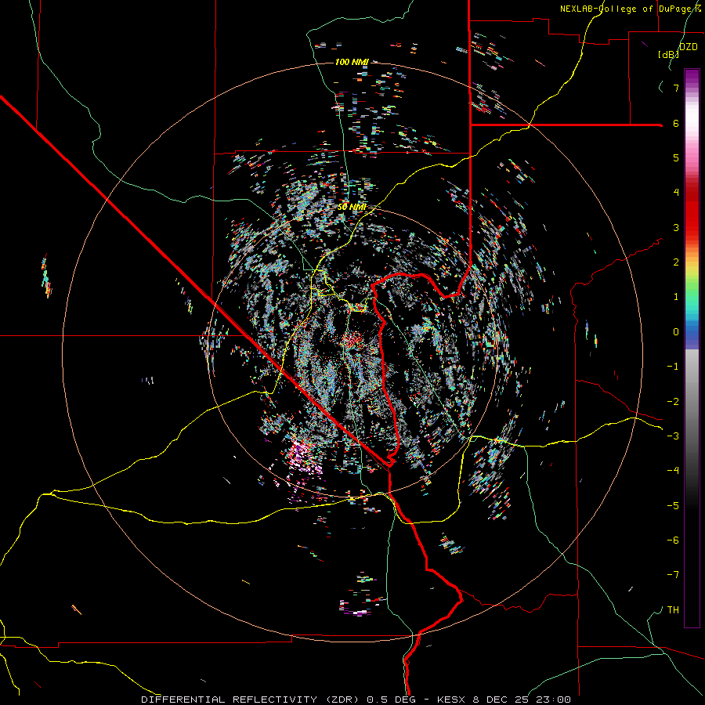The width and height of the screenshot is (705, 705).
Task: Click the -1 label on the dB scale
Action: click(673, 367)
